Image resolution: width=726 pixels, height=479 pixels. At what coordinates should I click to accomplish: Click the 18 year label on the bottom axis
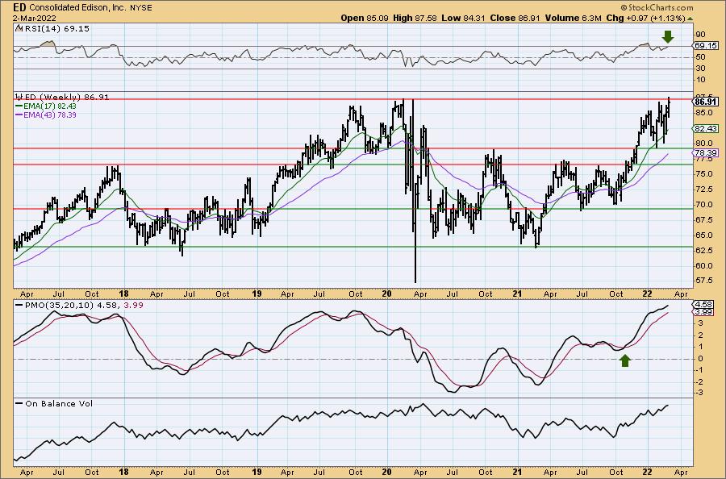click(123, 472)
